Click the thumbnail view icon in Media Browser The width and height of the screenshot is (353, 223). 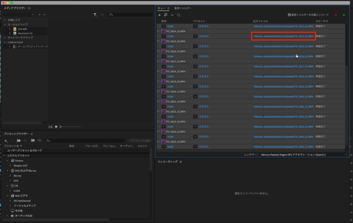pyautogui.click(x=56, y=127)
